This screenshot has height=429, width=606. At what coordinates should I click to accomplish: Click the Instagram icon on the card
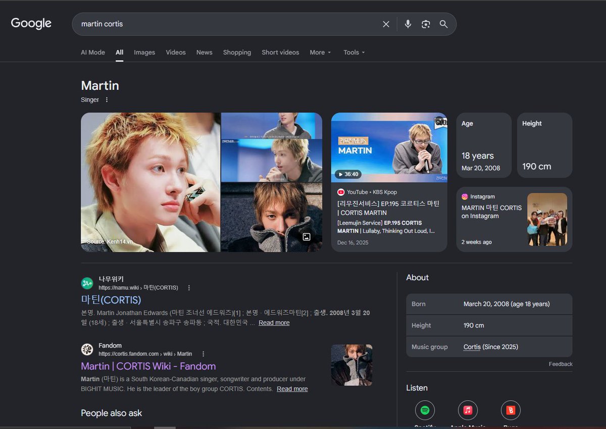(x=465, y=197)
